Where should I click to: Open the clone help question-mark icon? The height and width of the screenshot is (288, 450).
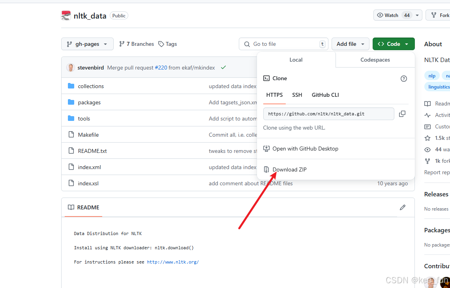click(403, 78)
